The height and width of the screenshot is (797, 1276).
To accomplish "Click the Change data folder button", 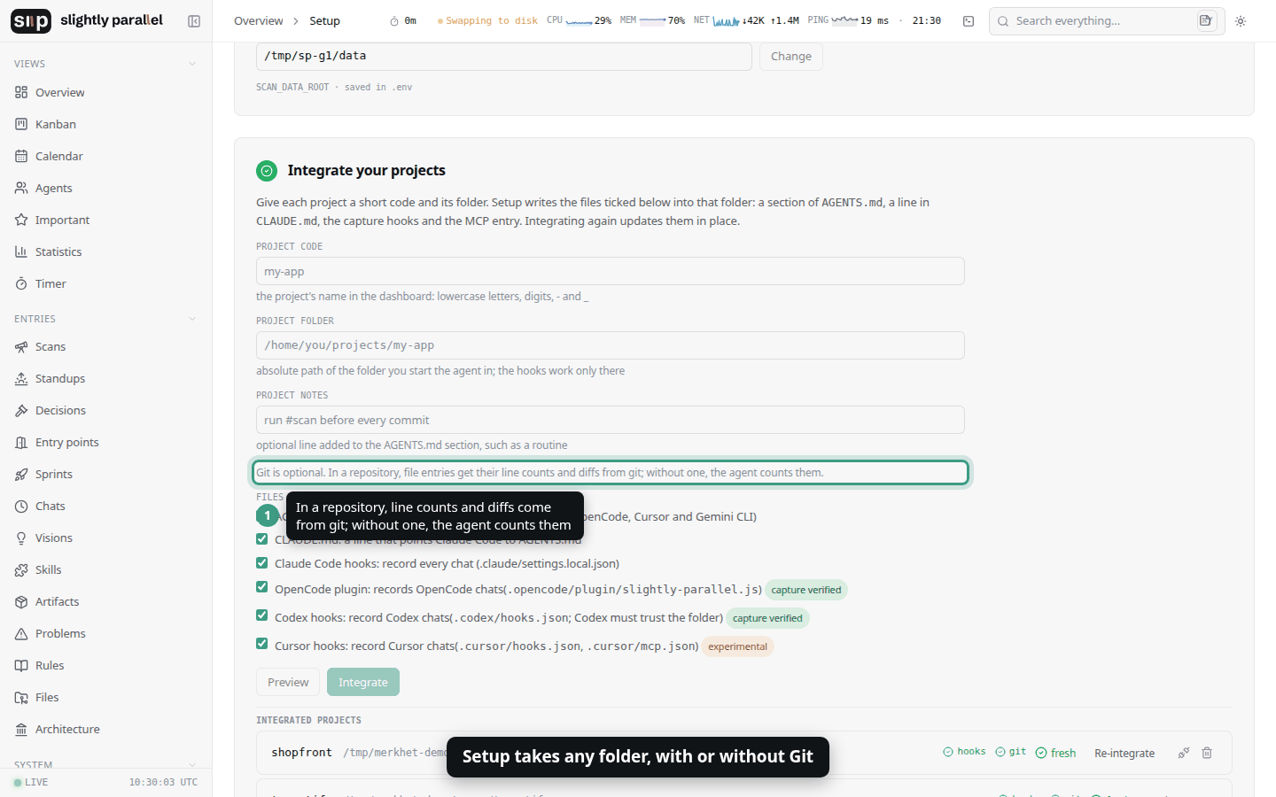I will 791,56.
